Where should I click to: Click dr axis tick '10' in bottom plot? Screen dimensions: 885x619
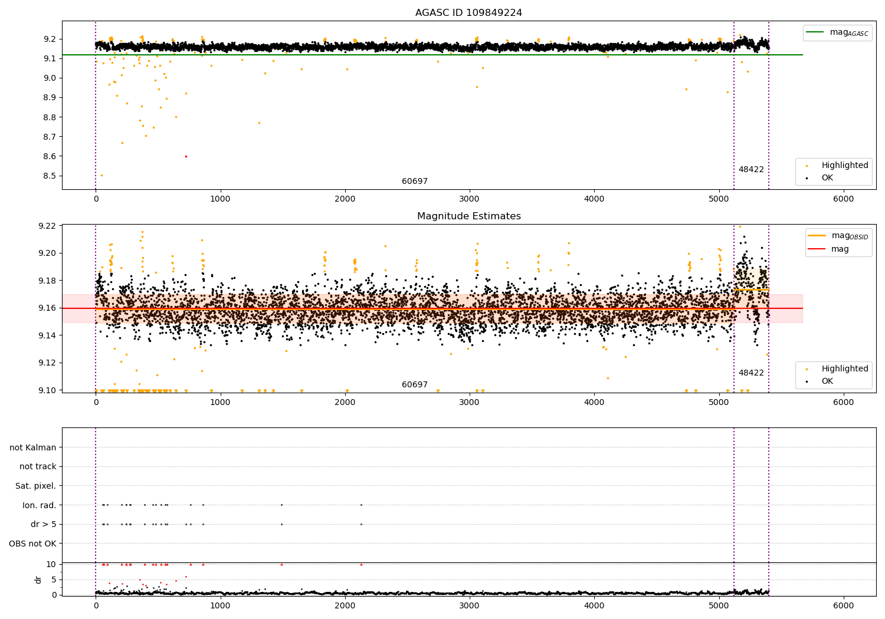tap(51, 564)
